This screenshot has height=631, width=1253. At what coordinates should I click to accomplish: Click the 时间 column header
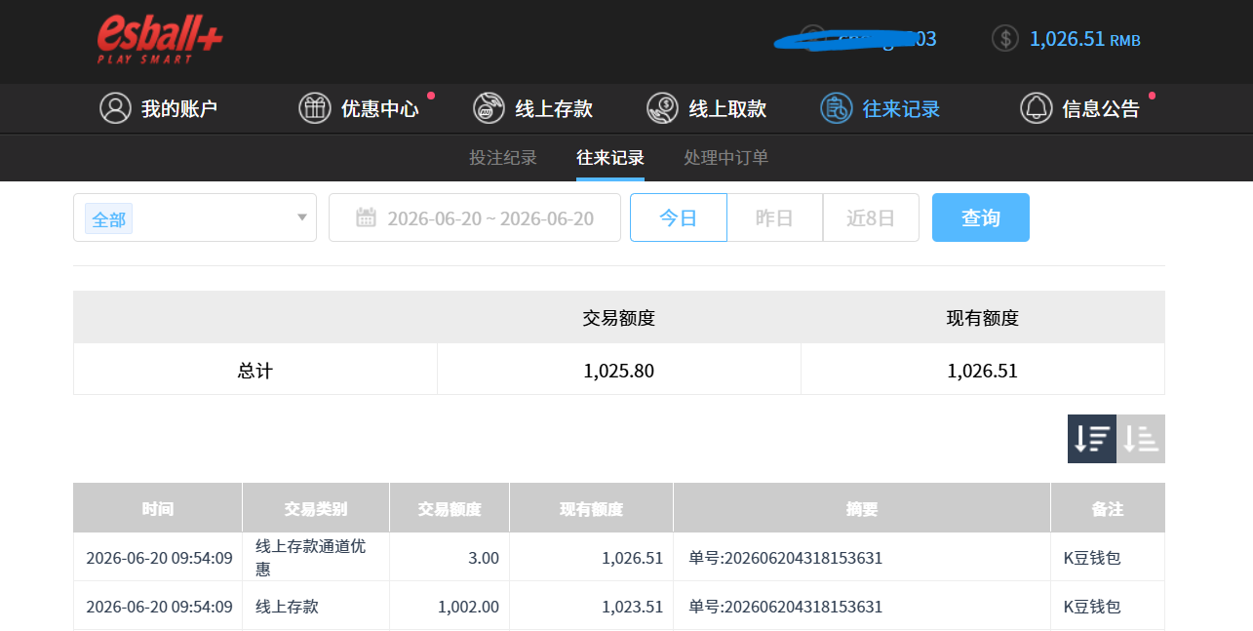click(x=158, y=508)
